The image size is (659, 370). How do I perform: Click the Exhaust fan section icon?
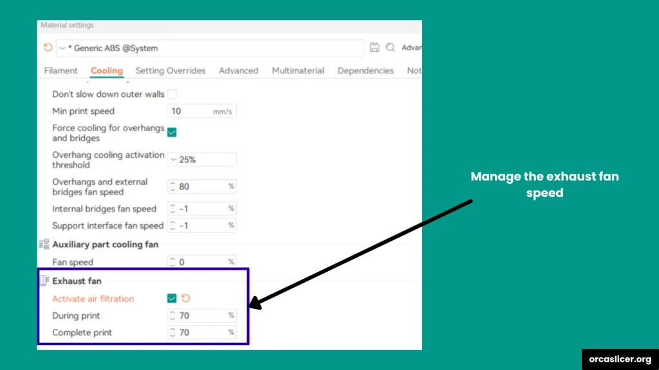[44, 281]
